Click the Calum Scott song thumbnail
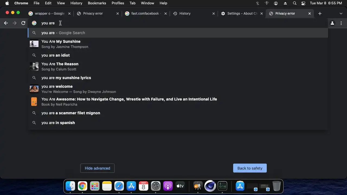Image resolution: width=347 pixels, height=195 pixels. click(34, 66)
